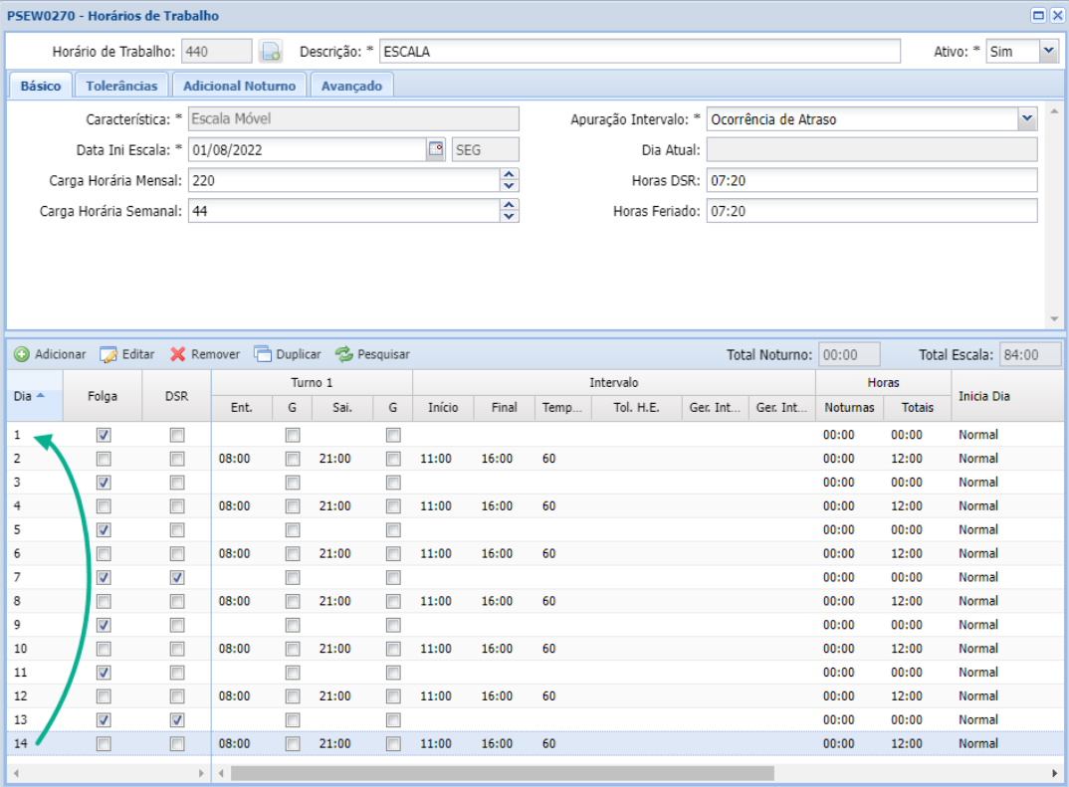Screen dimensions: 1069x787
Task: Click the Descrição text field
Action: [639, 52]
